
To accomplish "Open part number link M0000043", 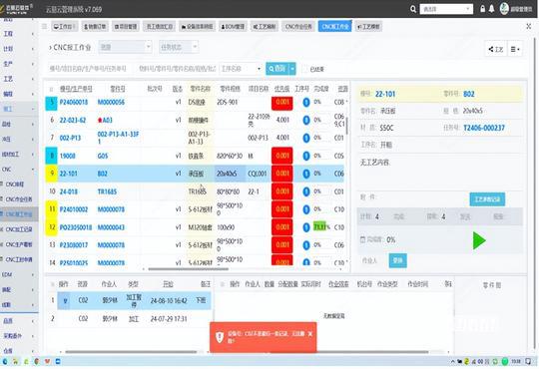I will tap(111, 227).
